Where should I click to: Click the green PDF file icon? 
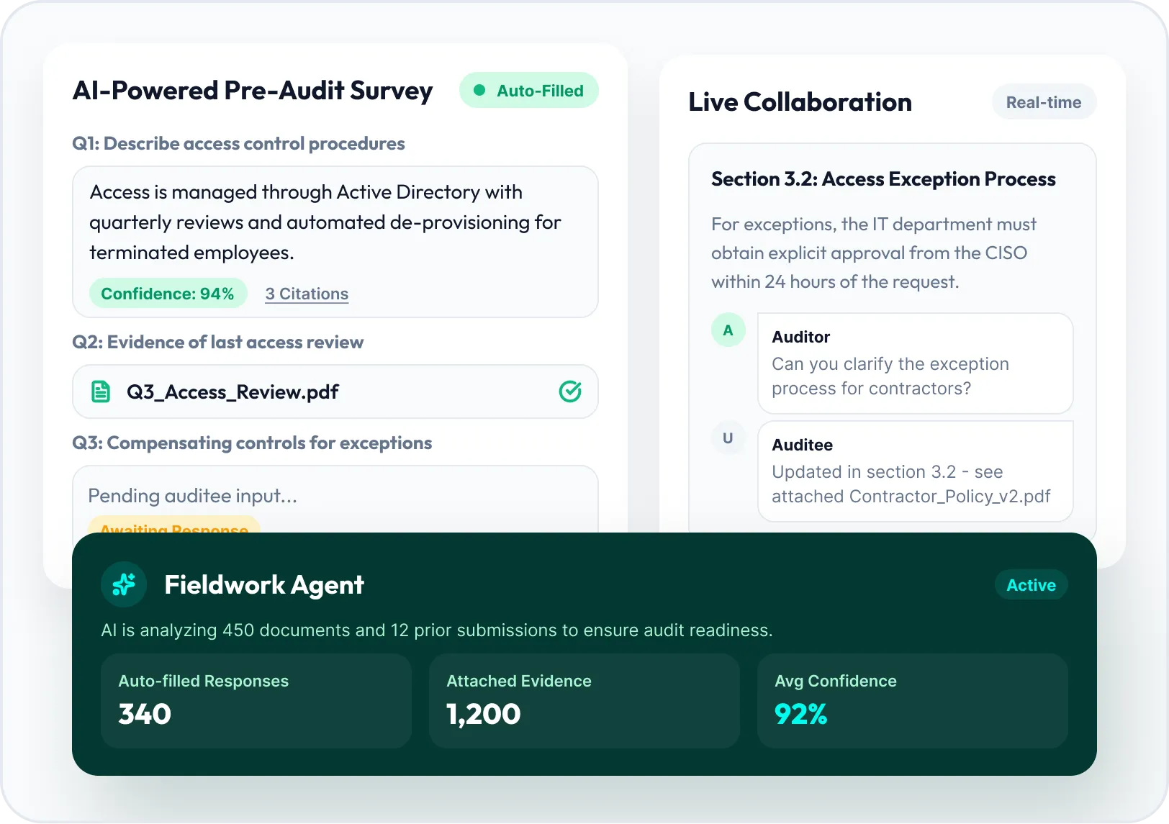101,391
